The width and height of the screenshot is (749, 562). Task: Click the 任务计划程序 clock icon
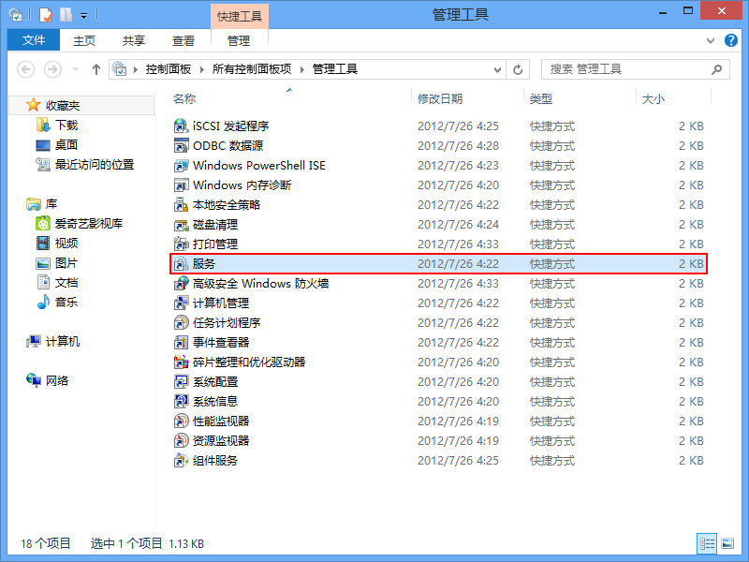pyautogui.click(x=181, y=322)
